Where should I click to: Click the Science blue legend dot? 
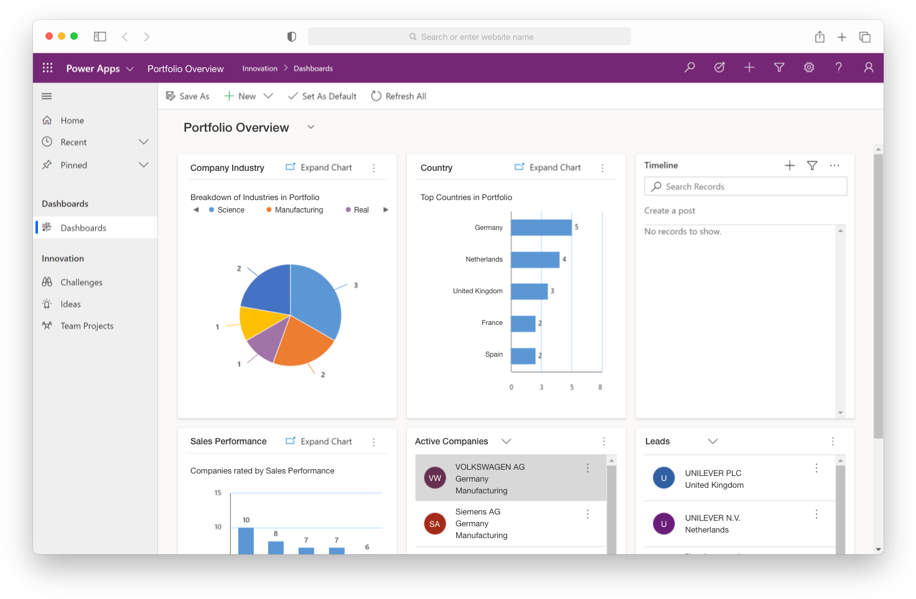point(212,210)
